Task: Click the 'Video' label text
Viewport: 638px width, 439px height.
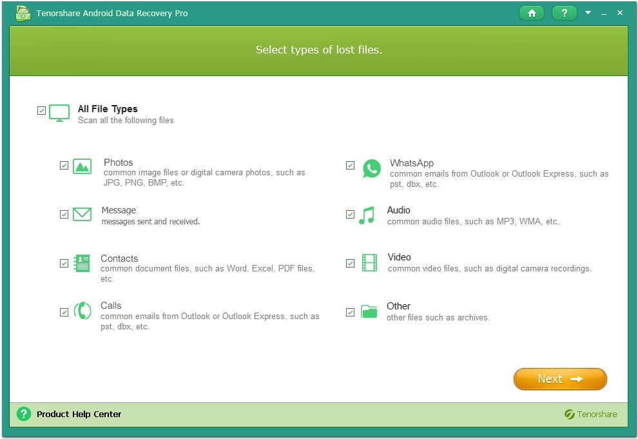Action: point(399,257)
